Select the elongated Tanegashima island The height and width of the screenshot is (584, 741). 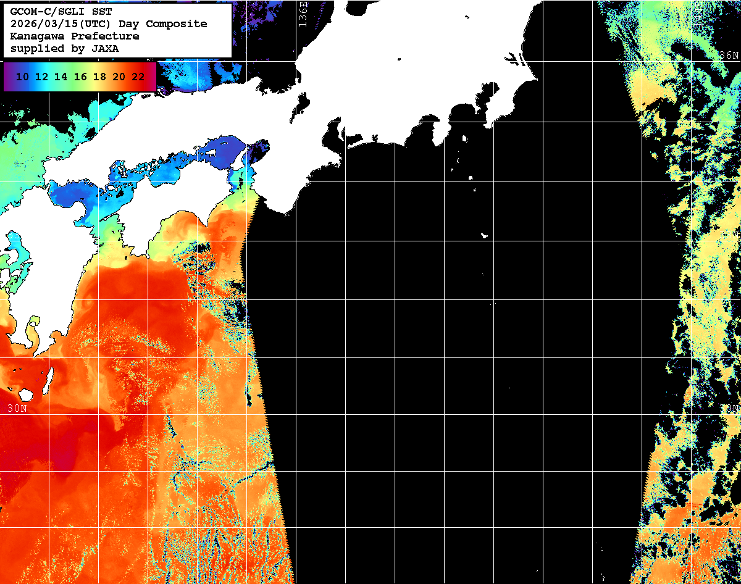point(47,380)
